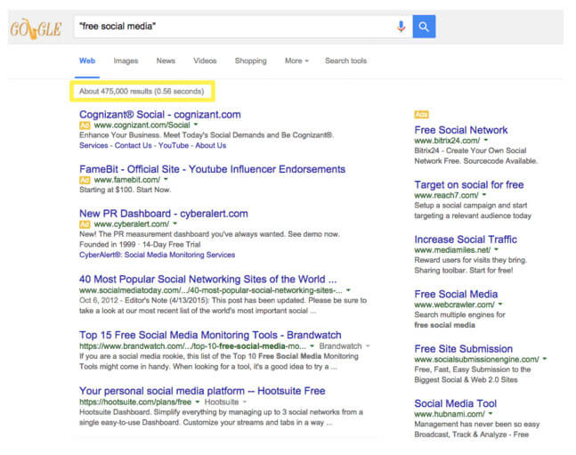Click the grey Hootsuite publisher label
The image size is (576, 455).
pyautogui.click(x=222, y=402)
